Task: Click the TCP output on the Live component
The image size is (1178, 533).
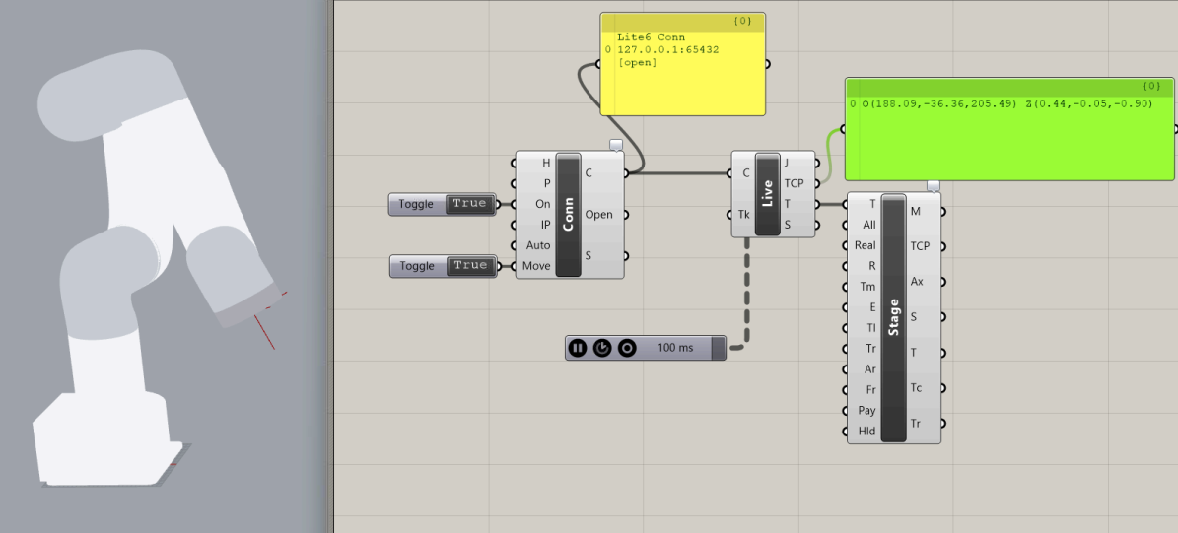Action: click(795, 183)
